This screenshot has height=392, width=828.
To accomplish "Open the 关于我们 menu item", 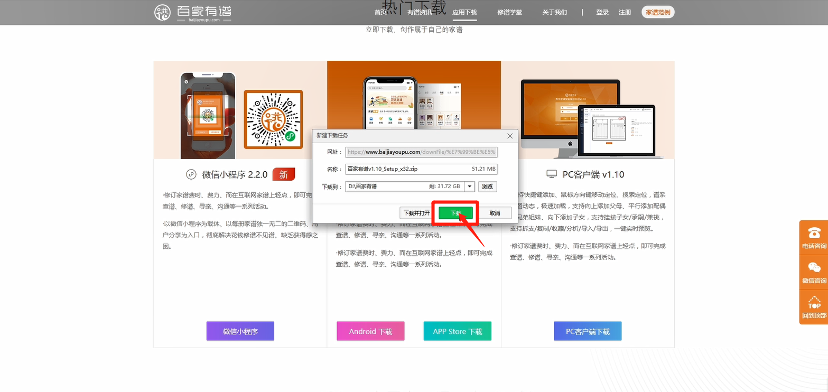I will coord(554,12).
